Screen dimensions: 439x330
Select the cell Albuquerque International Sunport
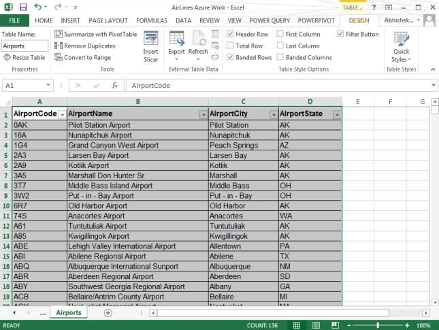(x=137, y=266)
